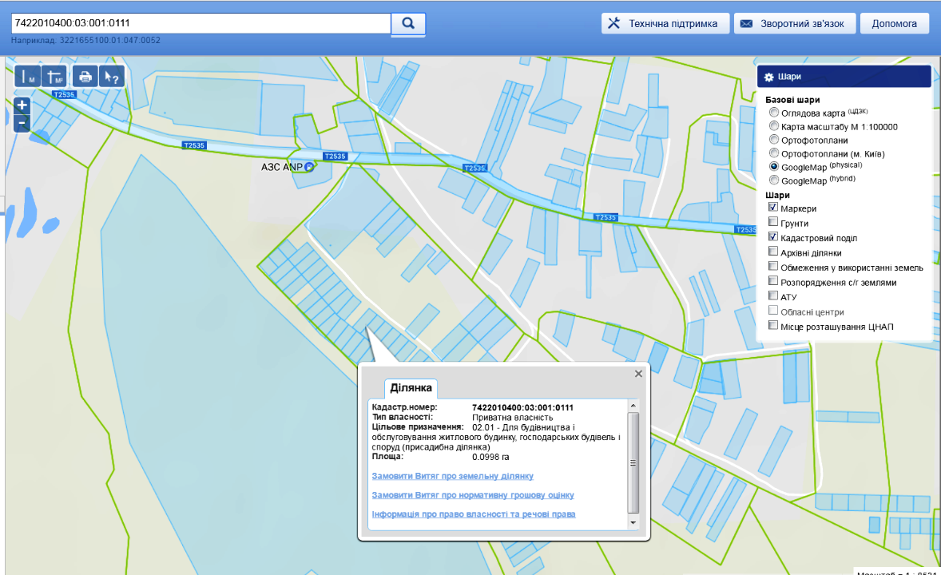
Task: Click the Наприклад example cadastral number hint
Action: point(85,40)
